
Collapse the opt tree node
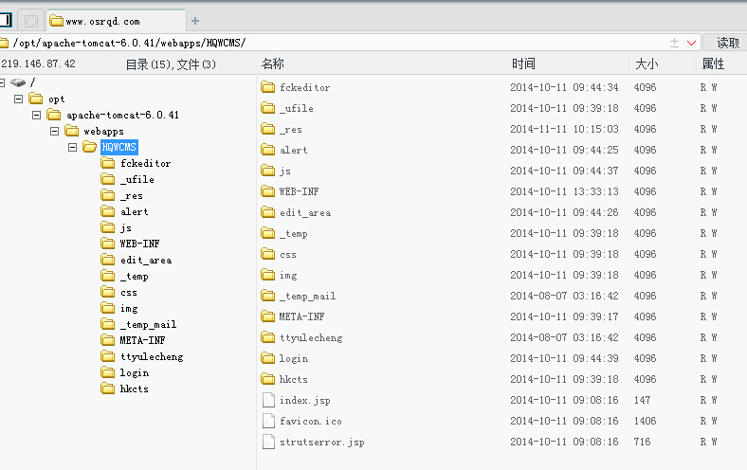19,99
